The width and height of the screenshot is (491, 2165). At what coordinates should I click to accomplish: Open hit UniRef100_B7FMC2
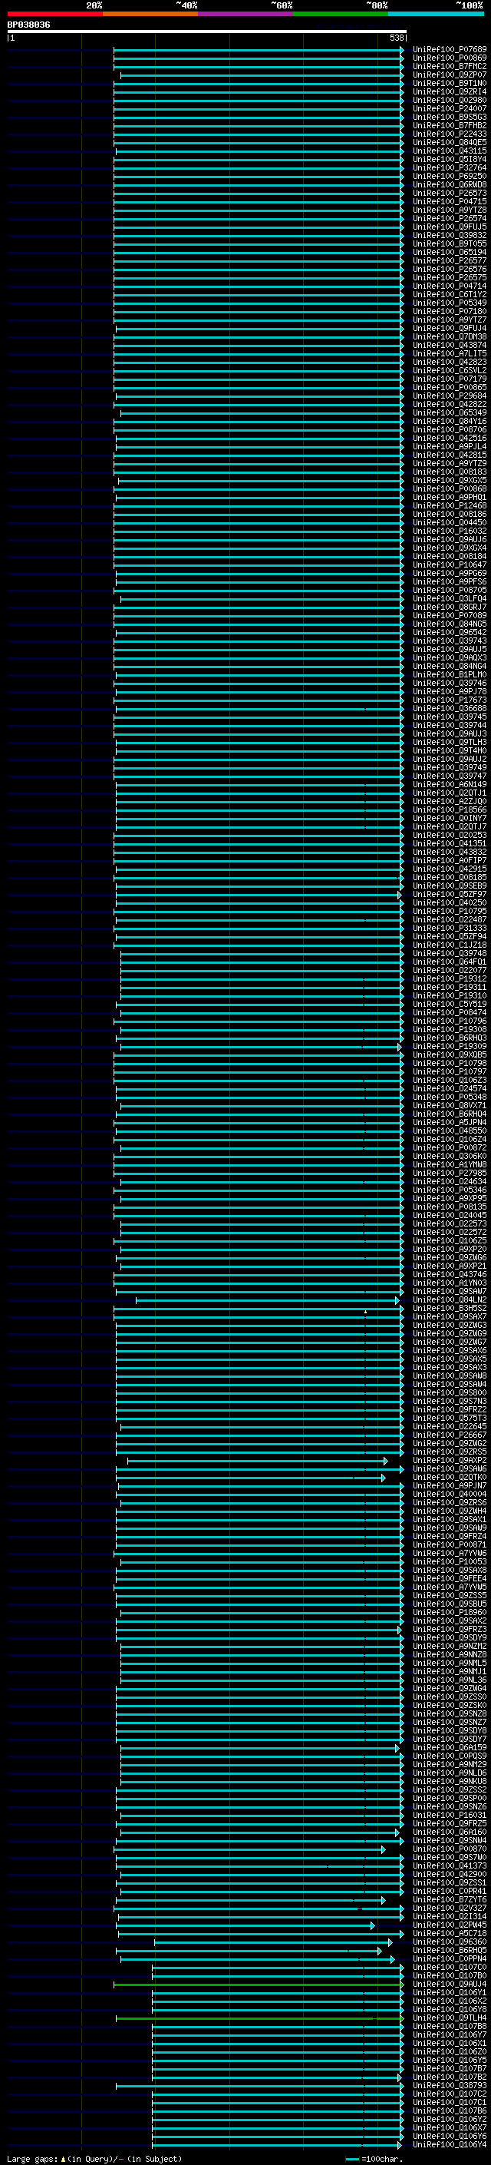click(450, 66)
